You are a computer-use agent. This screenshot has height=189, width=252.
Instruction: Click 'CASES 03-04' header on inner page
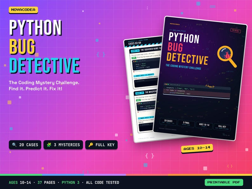pos(135,43)
